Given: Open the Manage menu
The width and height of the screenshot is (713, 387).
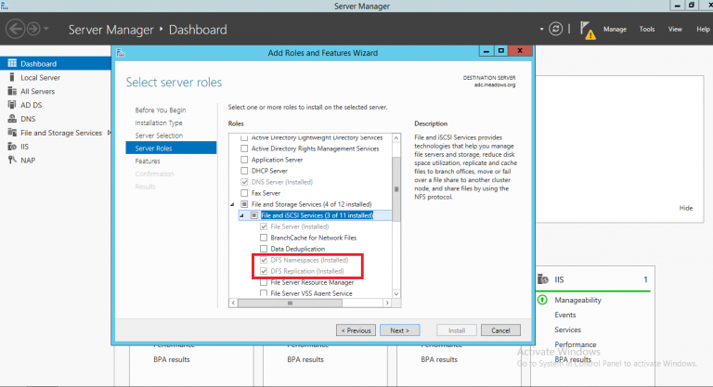Looking at the screenshot, I should [615, 29].
